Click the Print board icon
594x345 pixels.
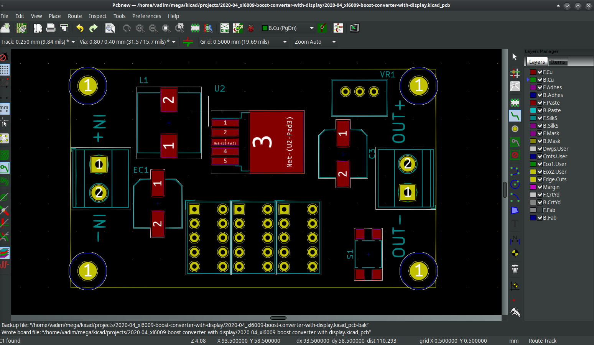(x=51, y=28)
